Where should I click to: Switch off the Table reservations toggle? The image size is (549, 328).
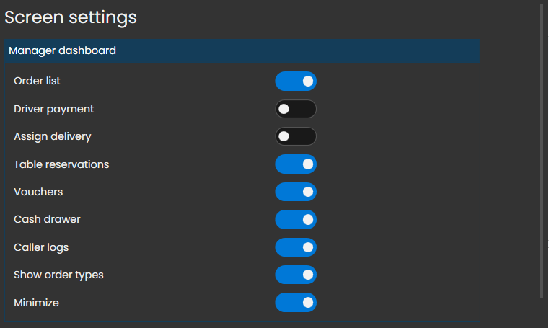(296, 164)
